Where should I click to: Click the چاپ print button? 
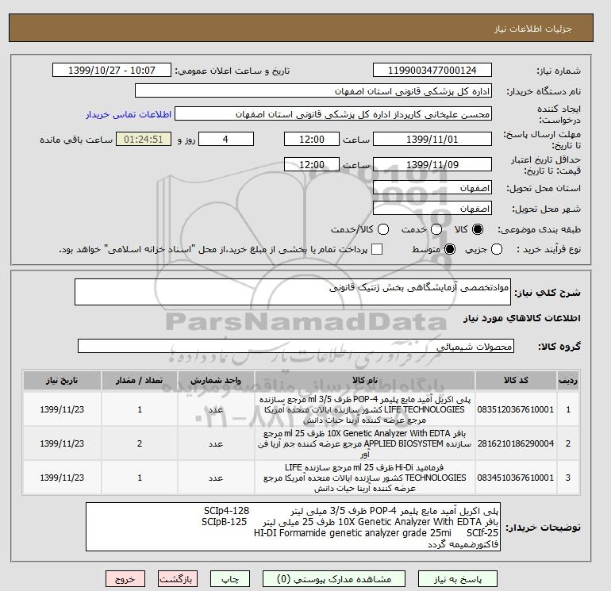pyautogui.click(x=230, y=579)
